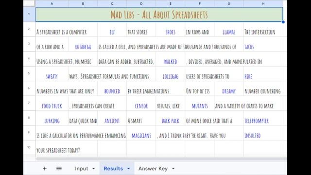
Task: Select column A header
Action: 52,3
